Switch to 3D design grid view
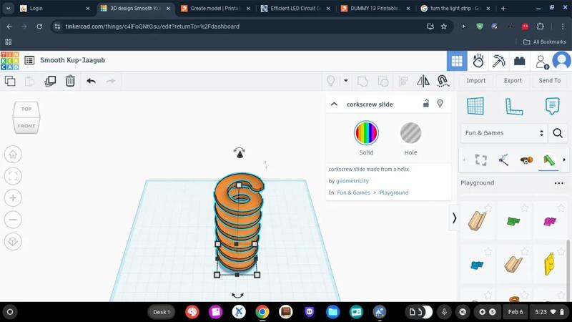Viewport: 572px width, 322px height. (457, 61)
